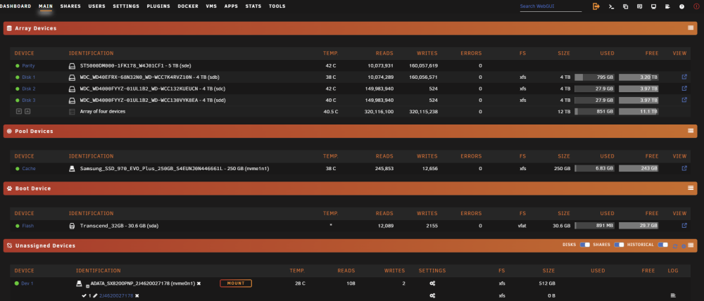Viewport: 704px width, 301px height.
Task: Open the web terminal icon
Action: pyautogui.click(x=611, y=7)
